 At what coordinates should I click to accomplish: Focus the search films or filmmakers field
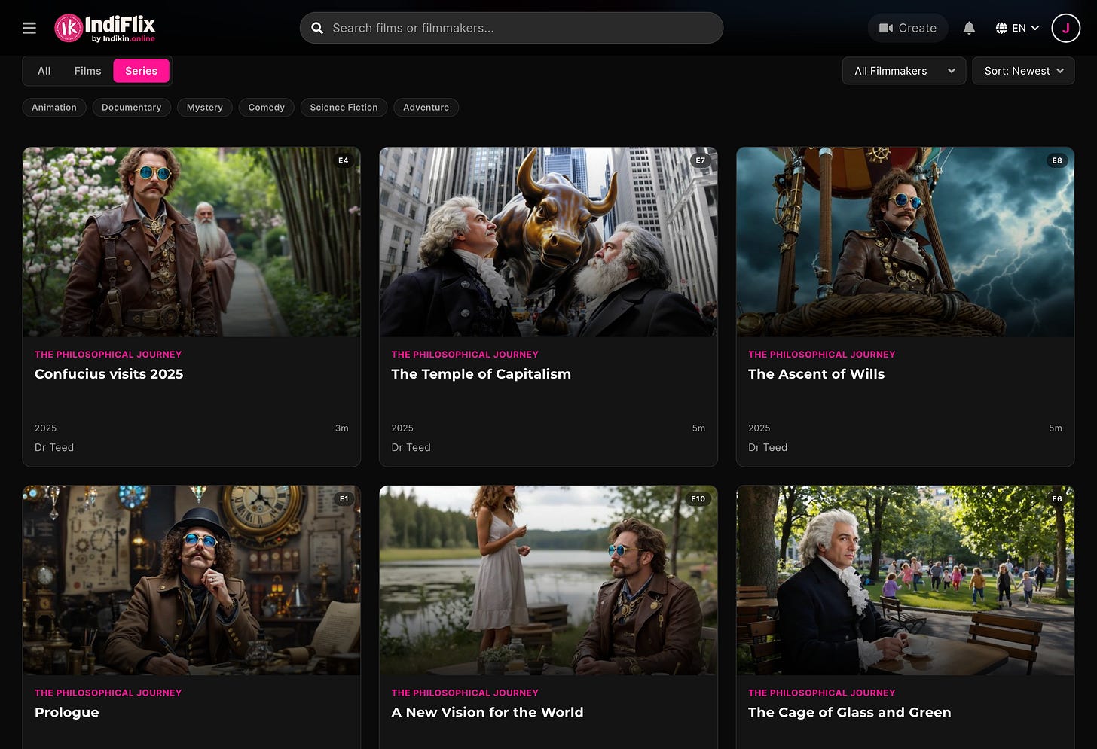coord(512,28)
